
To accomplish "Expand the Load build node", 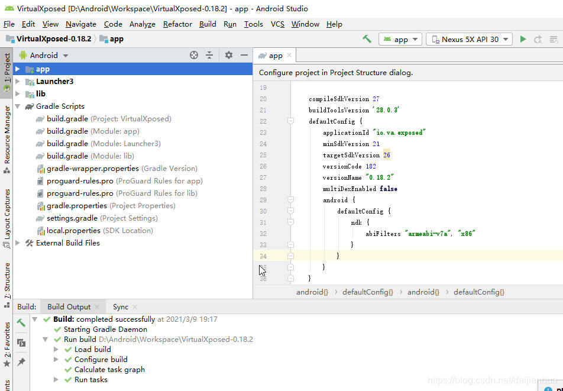I will [x=56, y=350].
